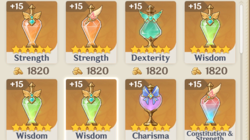Select the feather-topped orange Strength potion
Viewport: 250px width, 140px height.
pyautogui.click(x=91, y=32)
